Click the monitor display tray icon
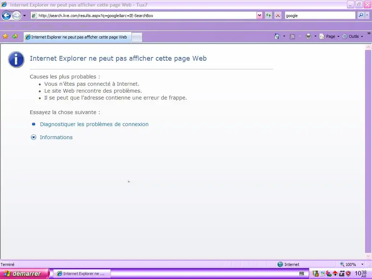The height and width of the screenshot is (279, 372). click(323, 274)
